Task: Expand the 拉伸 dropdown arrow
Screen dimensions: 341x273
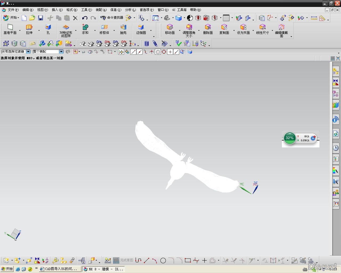Action: (x=39, y=31)
